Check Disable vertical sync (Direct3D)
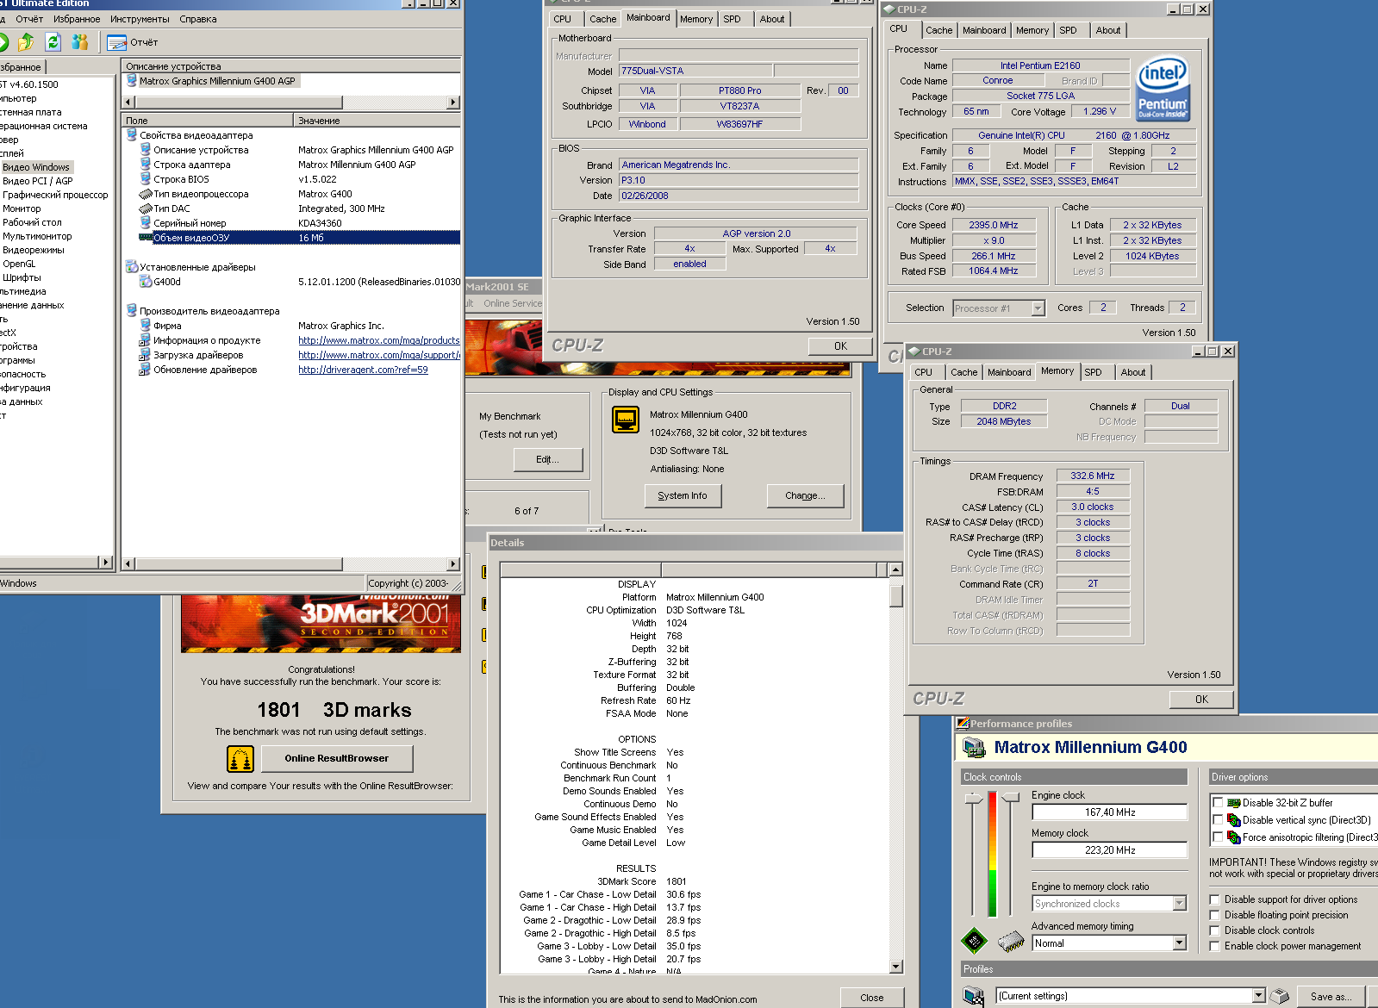1378x1008 pixels. (x=1218, y=820)
